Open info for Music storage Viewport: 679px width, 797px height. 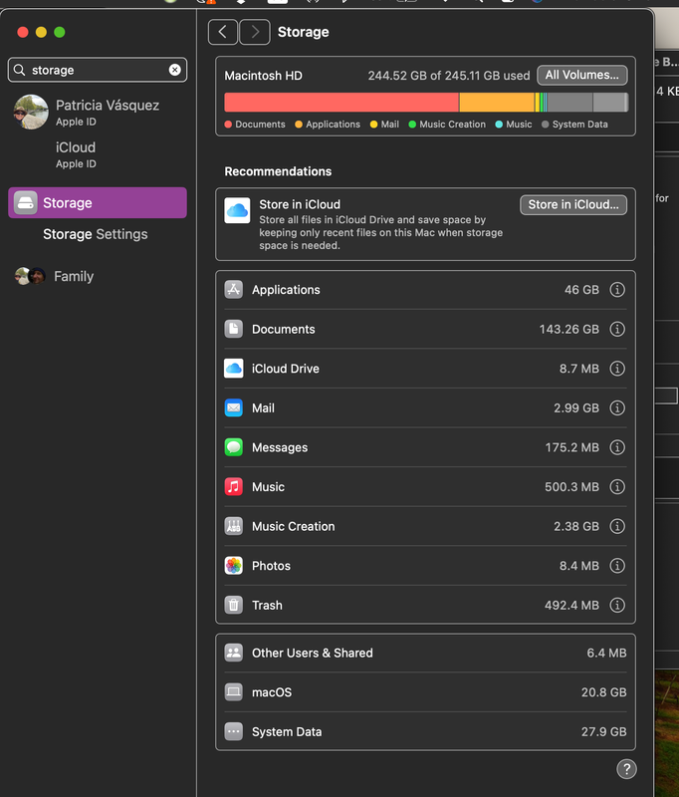[617, 486]
